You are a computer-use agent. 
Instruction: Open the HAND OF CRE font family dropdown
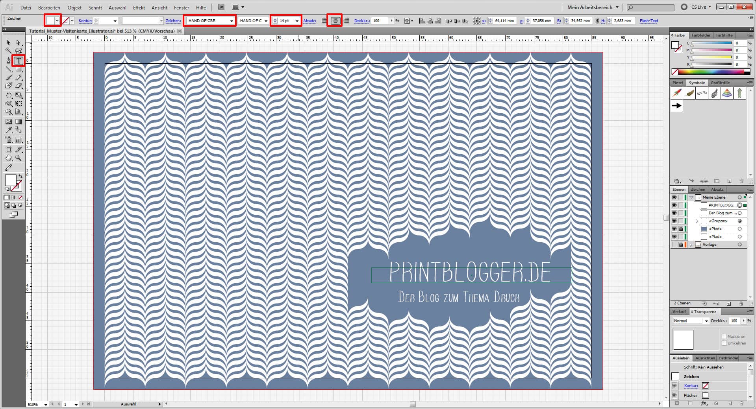pyautogui.click(x=232, y=20)
